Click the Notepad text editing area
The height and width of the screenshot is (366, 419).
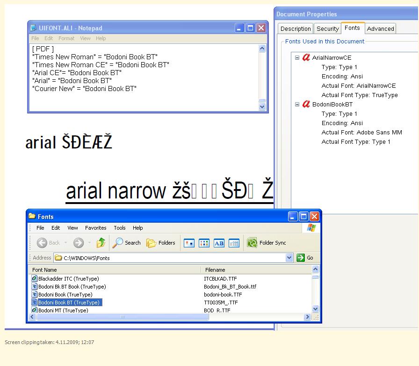coord(144,77)
